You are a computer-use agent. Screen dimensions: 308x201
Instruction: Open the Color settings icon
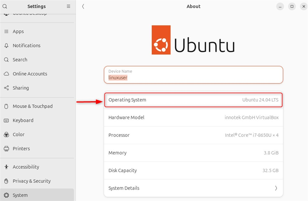[6, 134]
